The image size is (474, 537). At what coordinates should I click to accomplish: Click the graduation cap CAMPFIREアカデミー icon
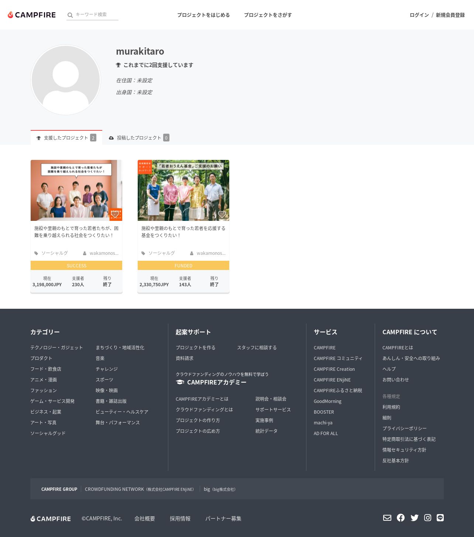(x=180, y=382)
